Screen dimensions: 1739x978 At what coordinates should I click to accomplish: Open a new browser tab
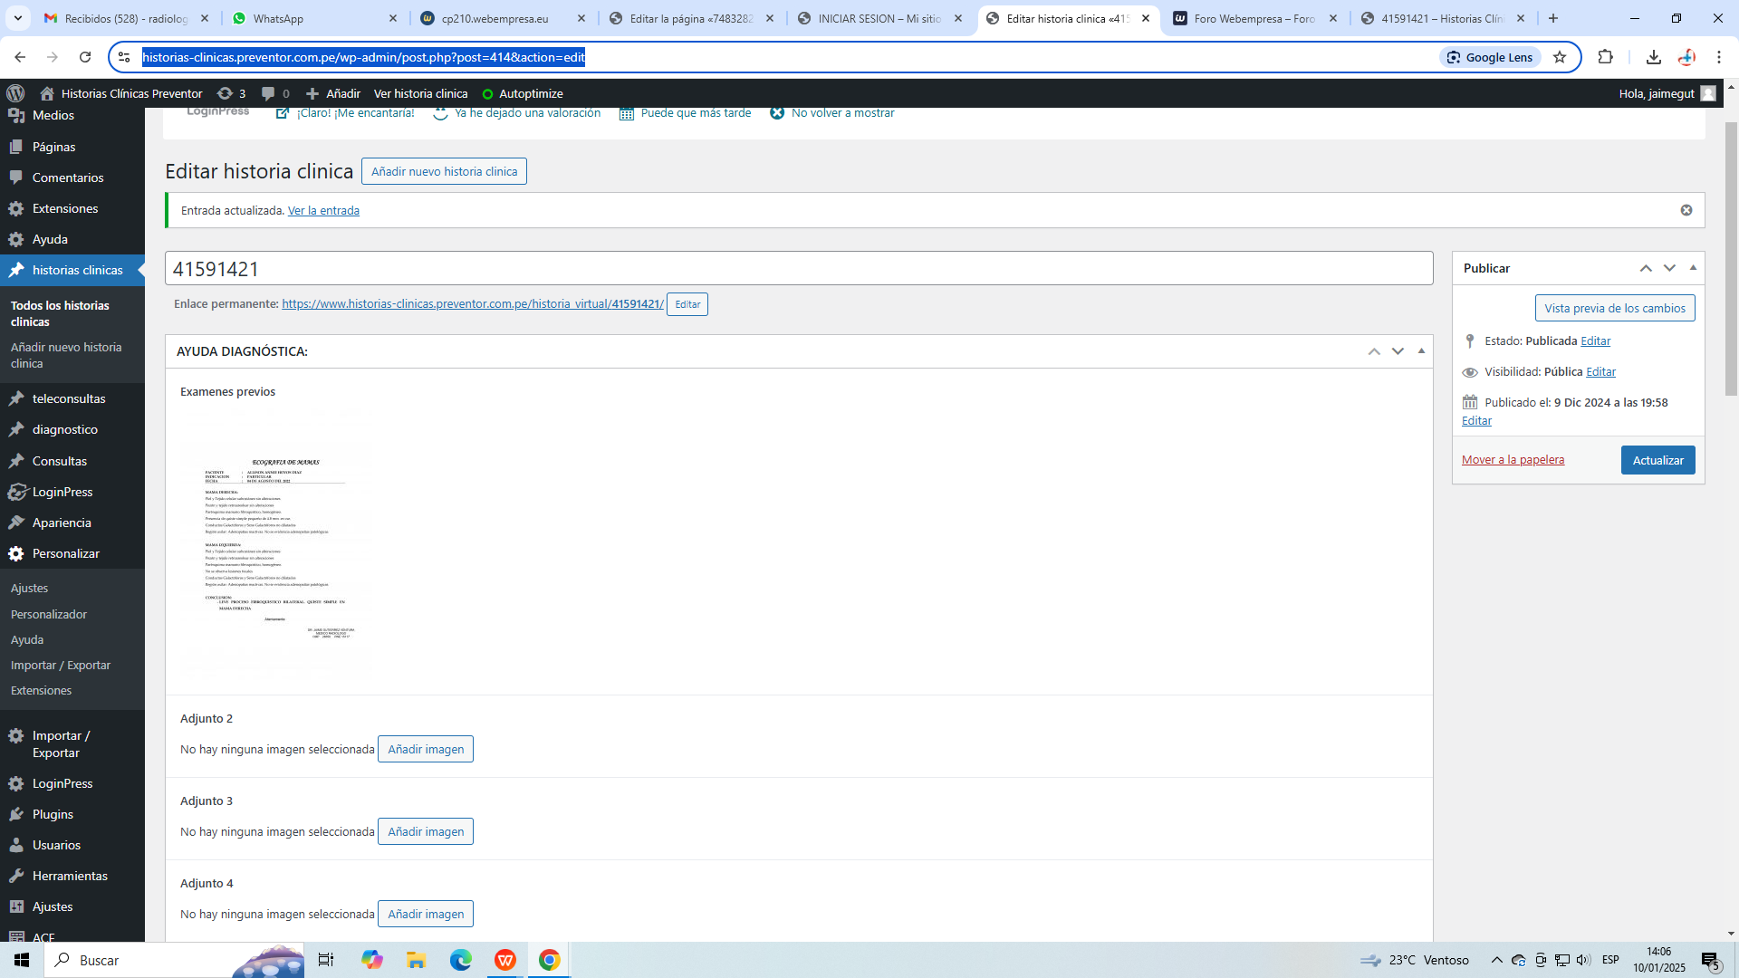pos(1553,18)
